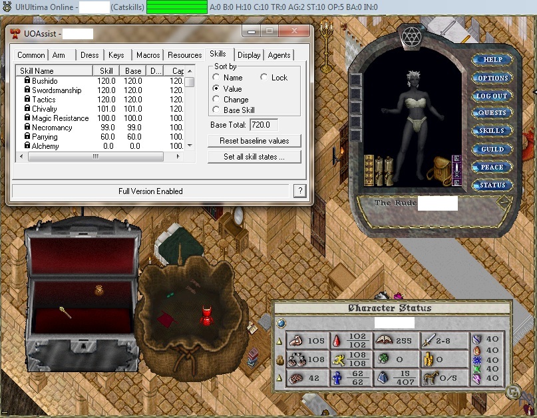The height and width of the screenshot is (418, 537).
Task: Click the cold resist snowflake icon
Action: tap(477, 360)
